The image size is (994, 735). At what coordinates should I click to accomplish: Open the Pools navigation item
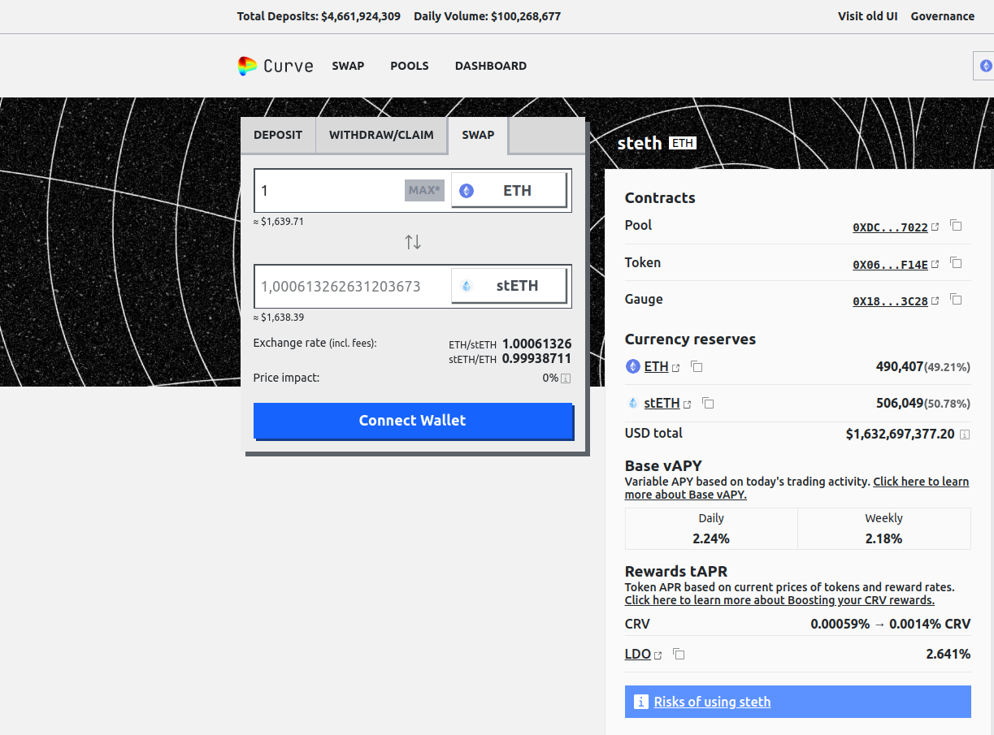[x=409, y=66]
